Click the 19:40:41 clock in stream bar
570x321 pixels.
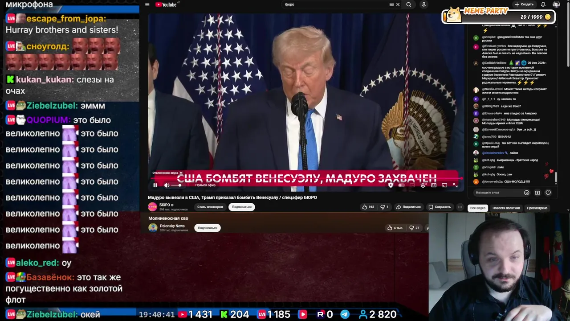[157, 315]
